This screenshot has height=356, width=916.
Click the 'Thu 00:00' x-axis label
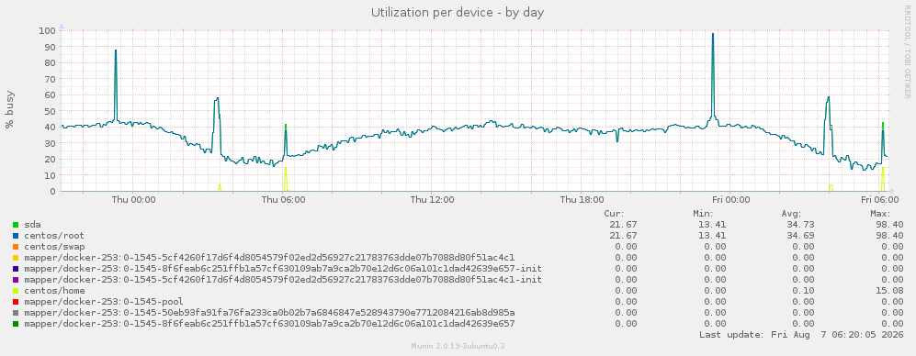coord(134,200)
